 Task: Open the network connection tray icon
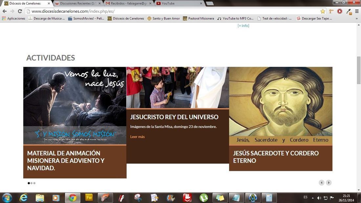tap(326, 198)
